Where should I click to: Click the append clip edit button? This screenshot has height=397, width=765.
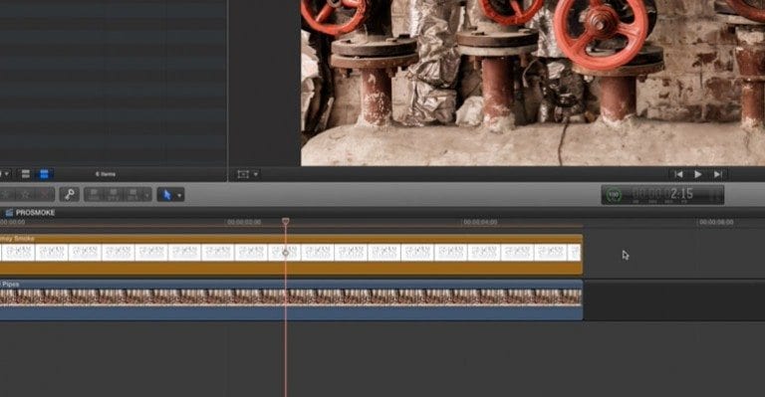click(132, 195)
